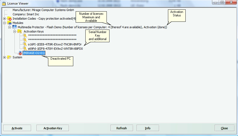This screenshot has width=238, height=136.
Task: Click the License Viewer padlock title icon
Action: [x=4, y=2]
